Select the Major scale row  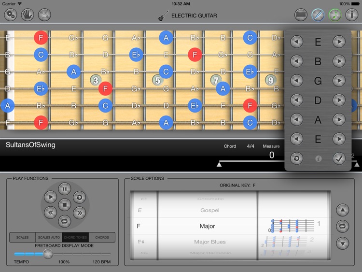pyautogui.click(x=208, y=226)
